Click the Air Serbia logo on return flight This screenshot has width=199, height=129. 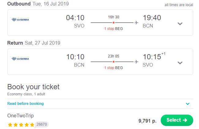[x=20, y=59]
